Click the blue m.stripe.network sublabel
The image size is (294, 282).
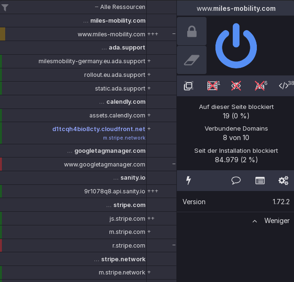click(124, 138)
